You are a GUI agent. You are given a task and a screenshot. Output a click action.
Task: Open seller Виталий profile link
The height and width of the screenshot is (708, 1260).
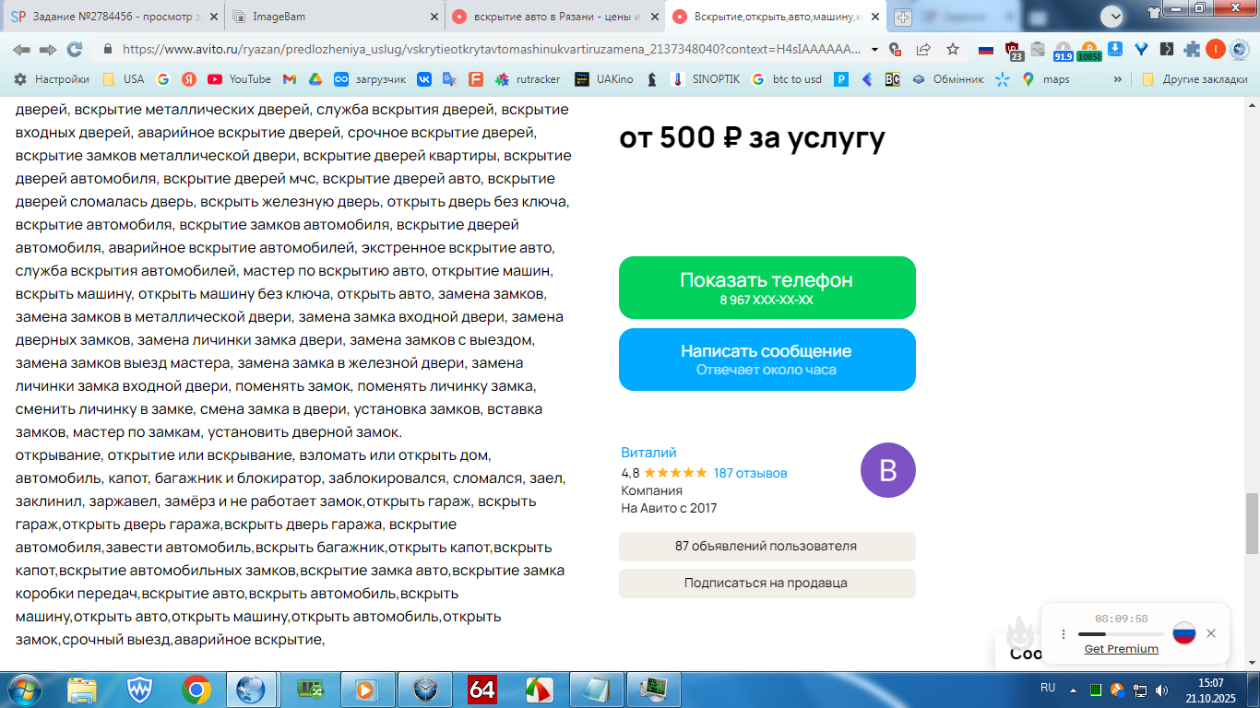[x=649, y=453]
